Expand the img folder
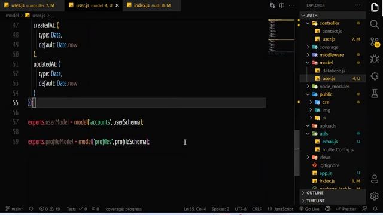383x215 pixels. click(311, 110)
